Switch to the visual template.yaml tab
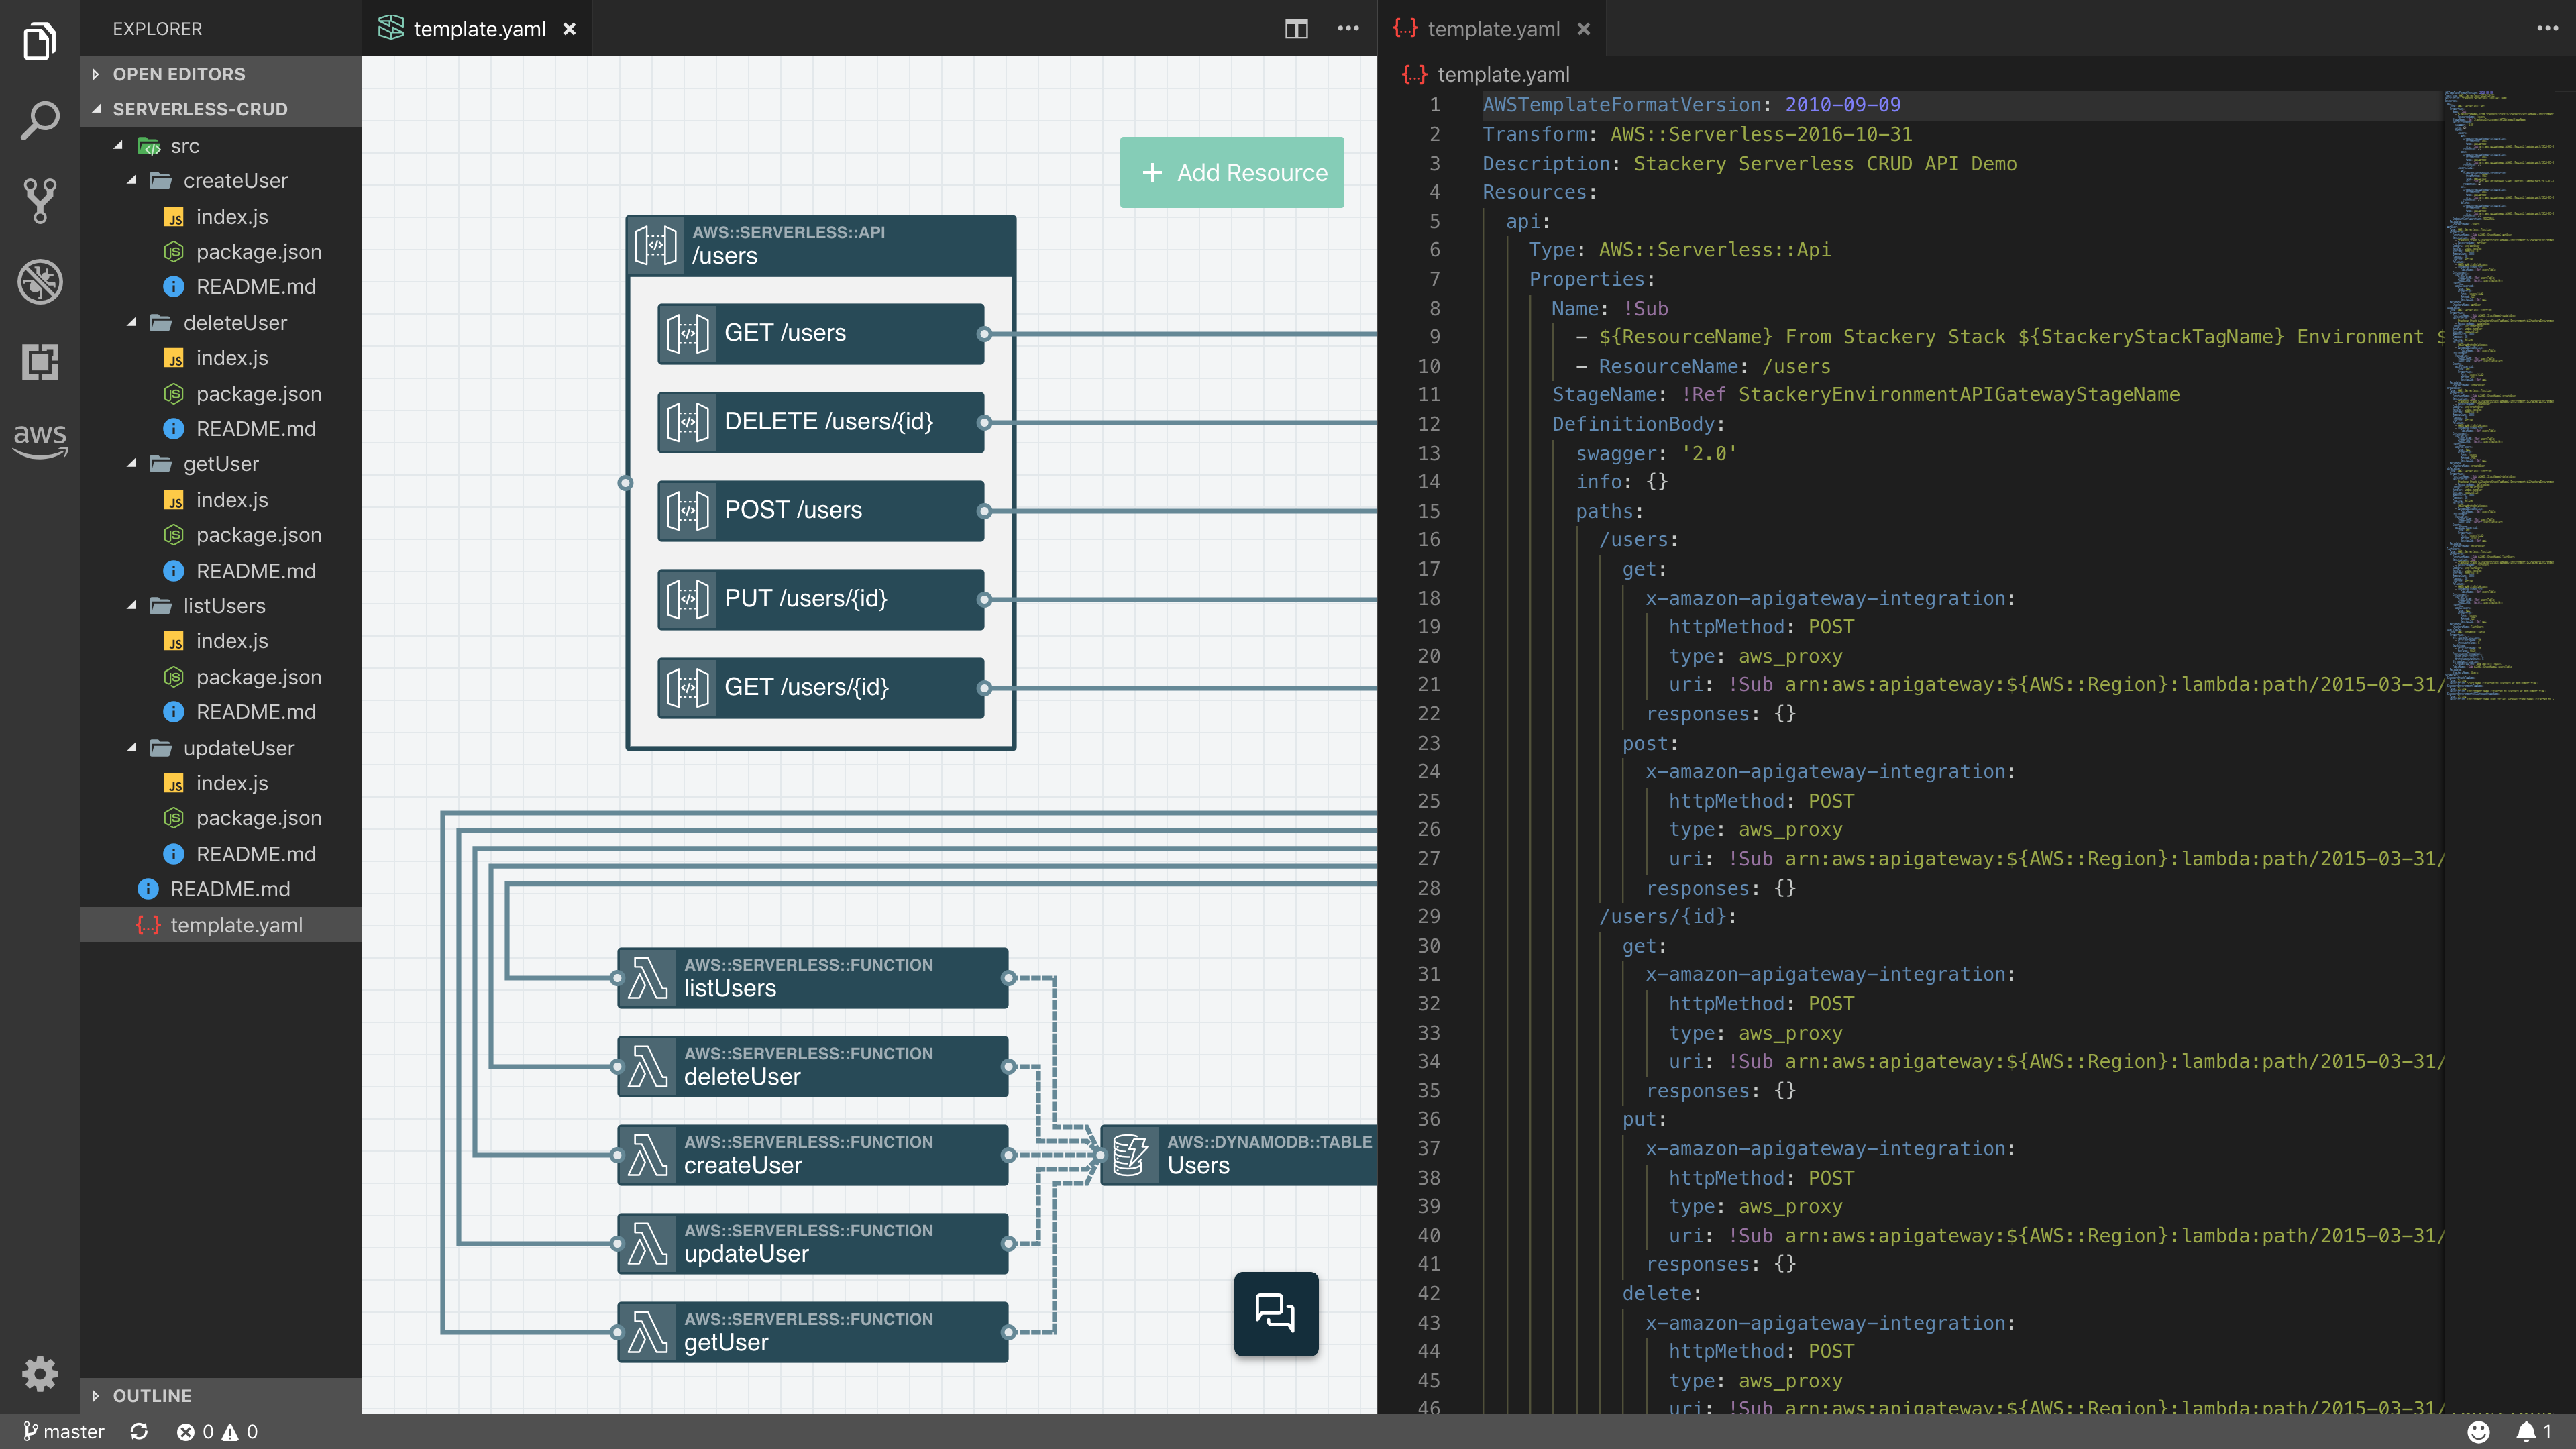The width and height of the screenshot is (2576, 1449). [478, 29]
